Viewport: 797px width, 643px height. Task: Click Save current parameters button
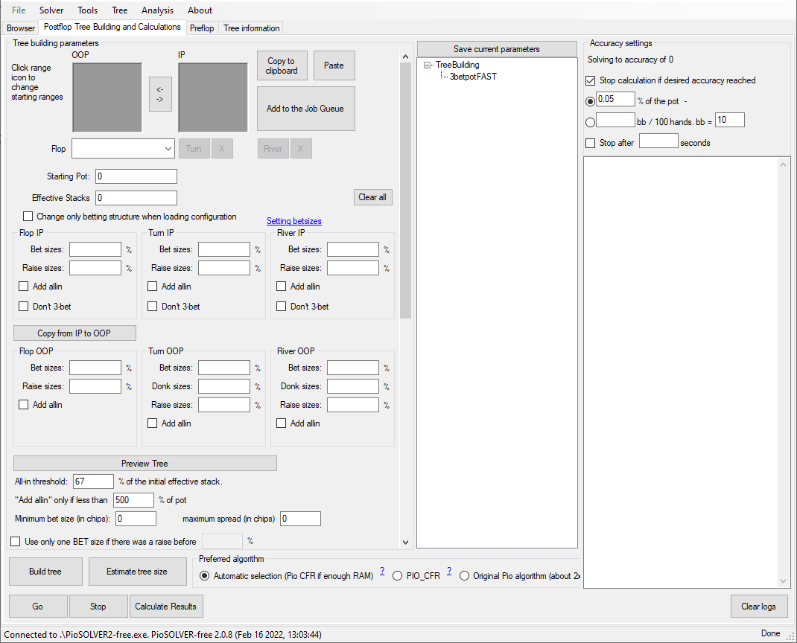tap(497, 49)
